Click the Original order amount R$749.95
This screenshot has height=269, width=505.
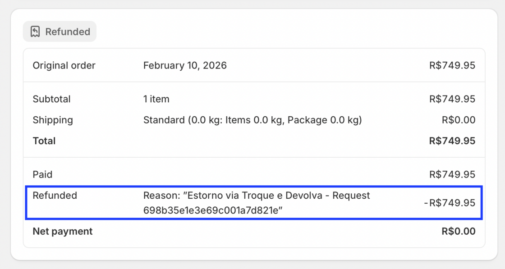coord(452,65)
